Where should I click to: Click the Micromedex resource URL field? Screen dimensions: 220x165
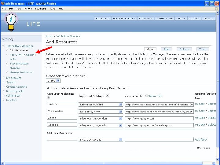pos(159,112)
